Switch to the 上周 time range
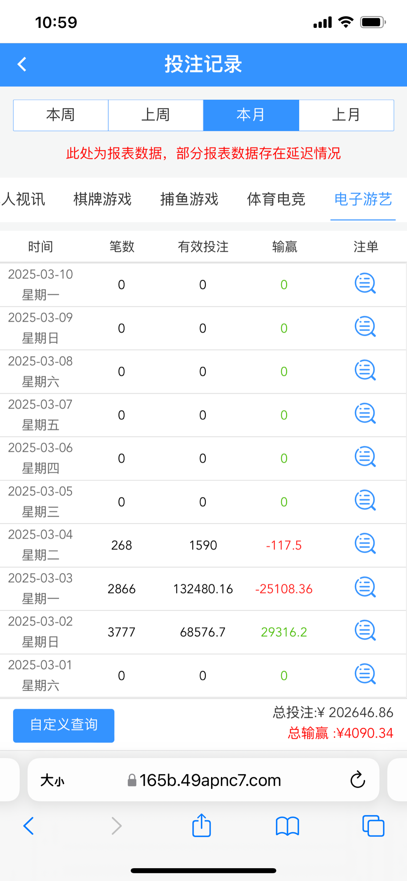 (156, 115)
